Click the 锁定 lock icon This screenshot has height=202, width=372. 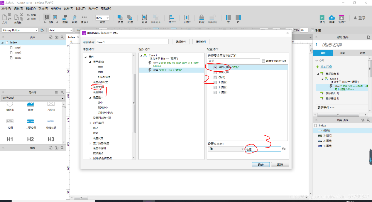click(x=202, y=18)
